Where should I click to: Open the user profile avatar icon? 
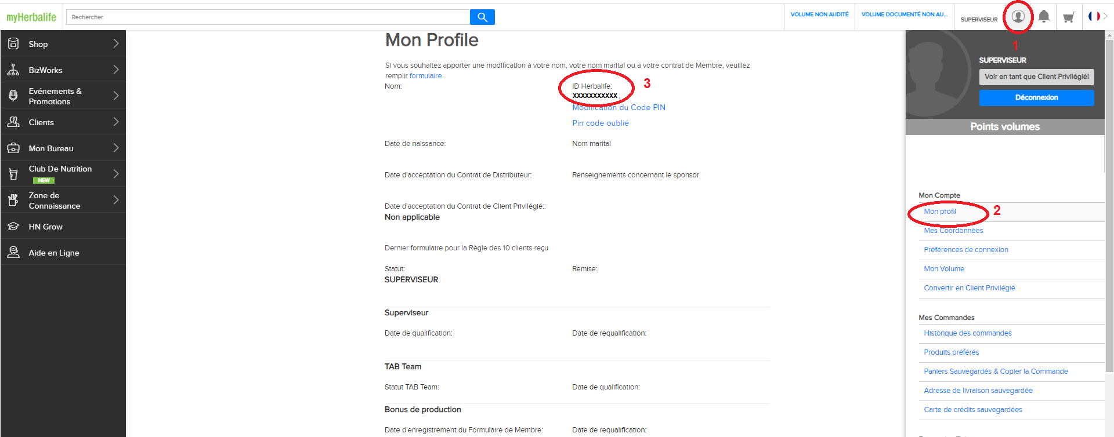click(1018, 16)
